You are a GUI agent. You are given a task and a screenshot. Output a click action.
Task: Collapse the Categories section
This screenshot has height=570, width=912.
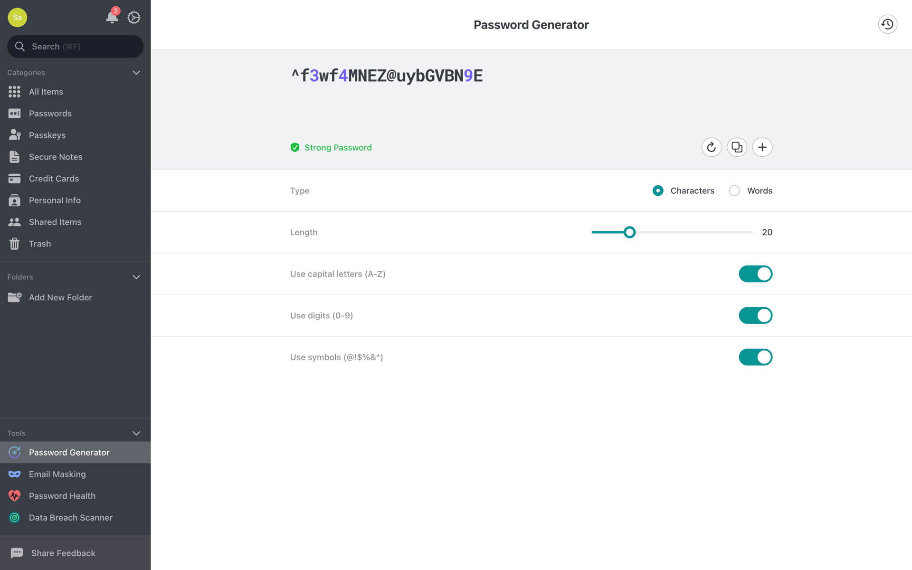136,73
